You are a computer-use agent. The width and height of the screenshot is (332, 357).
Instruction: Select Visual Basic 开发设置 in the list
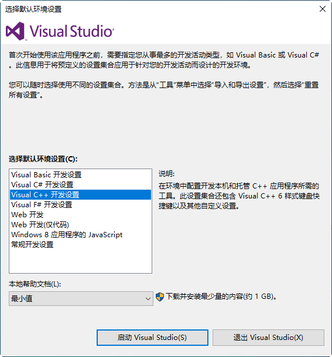pos(80,175)
